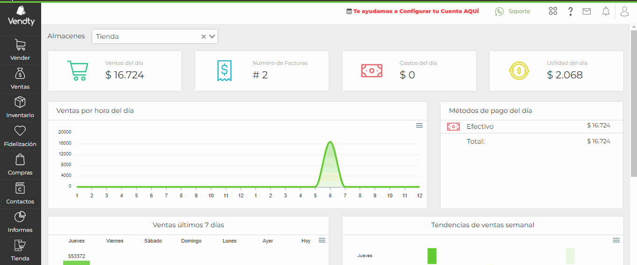Clear the Tienda selection with X

coord(203,36)
